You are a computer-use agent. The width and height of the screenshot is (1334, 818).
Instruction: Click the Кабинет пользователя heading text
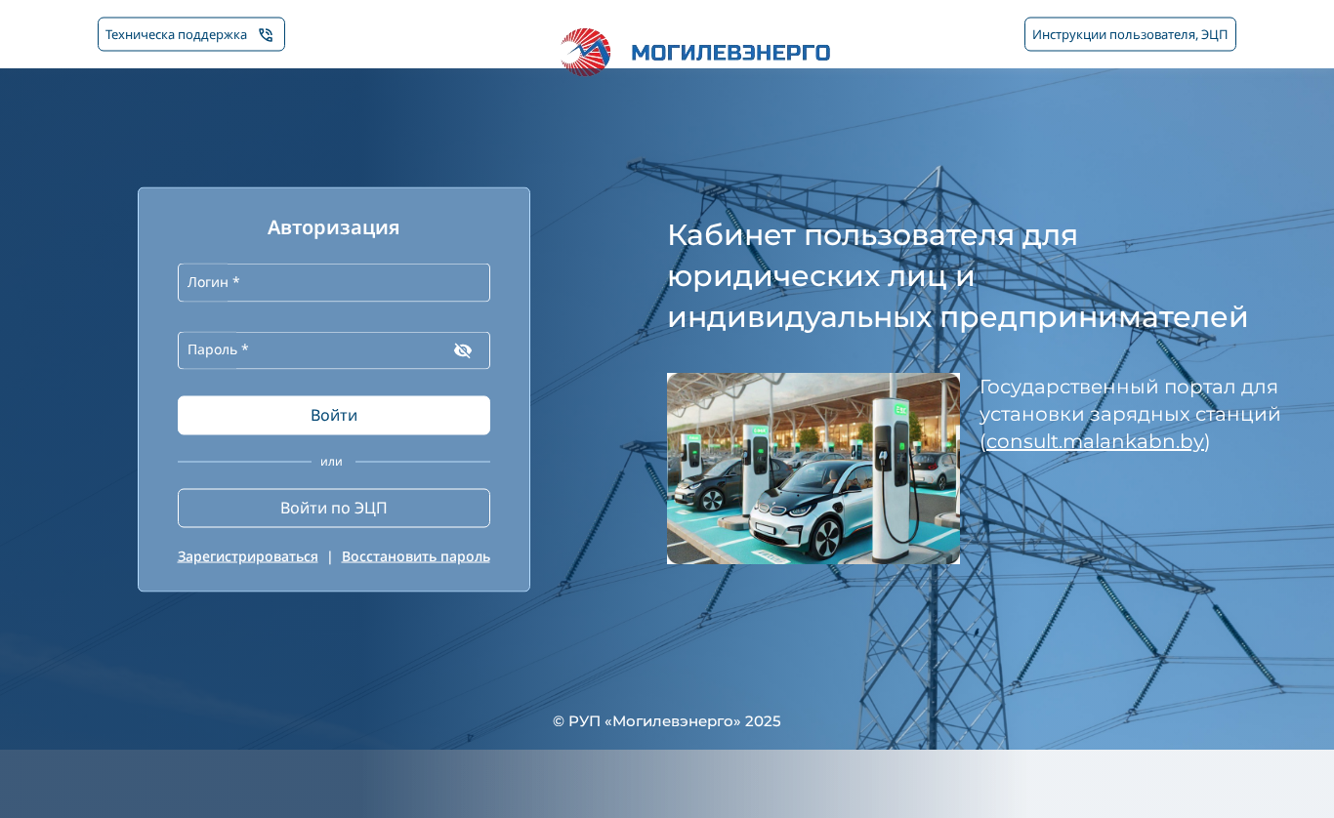(x=958, y=276)
